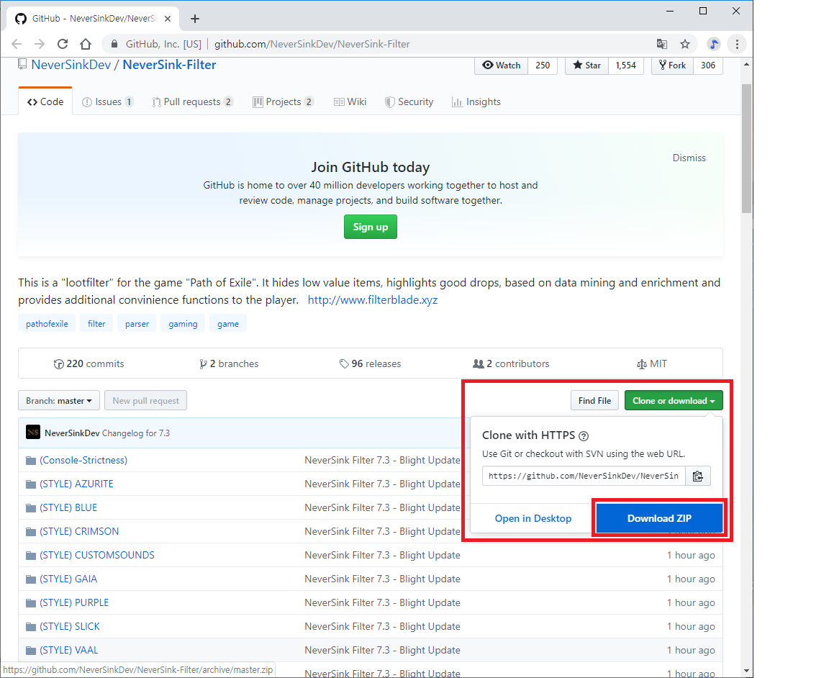Select the filter topic tag
The height and width of the screenshot is (678, 829).
coord(96,324)
